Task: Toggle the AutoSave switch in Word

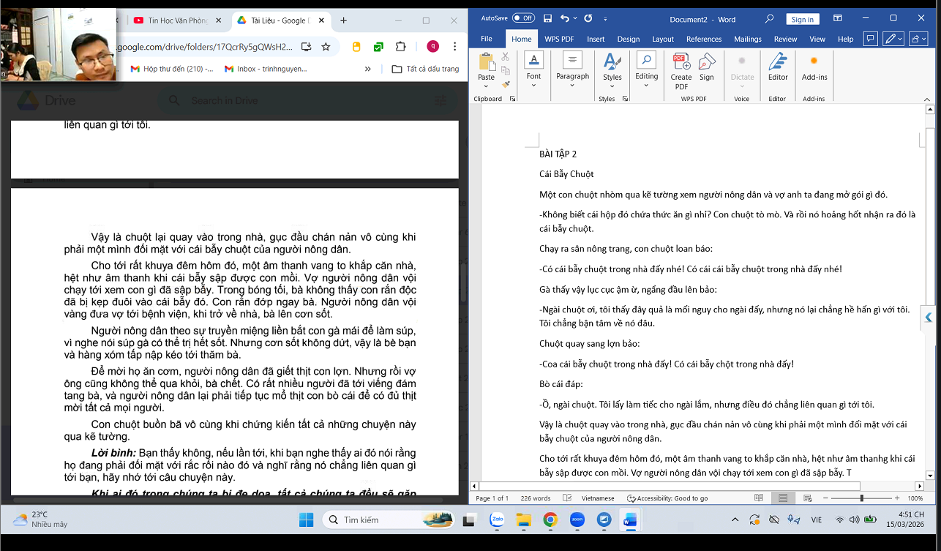Action: (522, 18)
